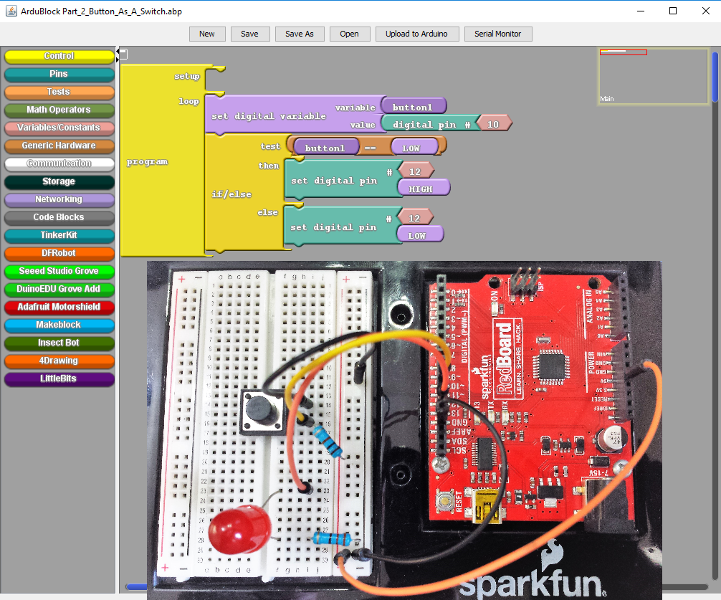Open the Serial Monitor

(x=497, y=34)
